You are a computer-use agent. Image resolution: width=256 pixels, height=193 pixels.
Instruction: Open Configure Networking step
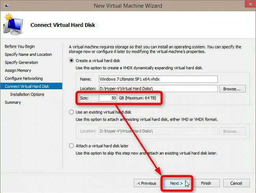pyautogui.click(x=24, y=78)
